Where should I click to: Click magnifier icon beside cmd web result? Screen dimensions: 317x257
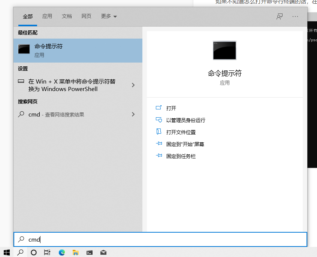(x=21, y=114)
